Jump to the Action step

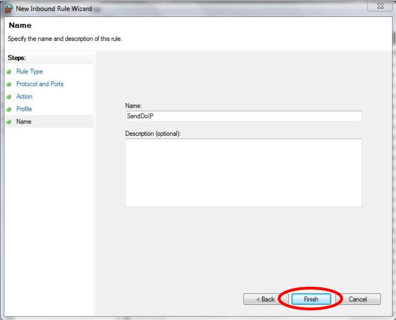(24, 97)
